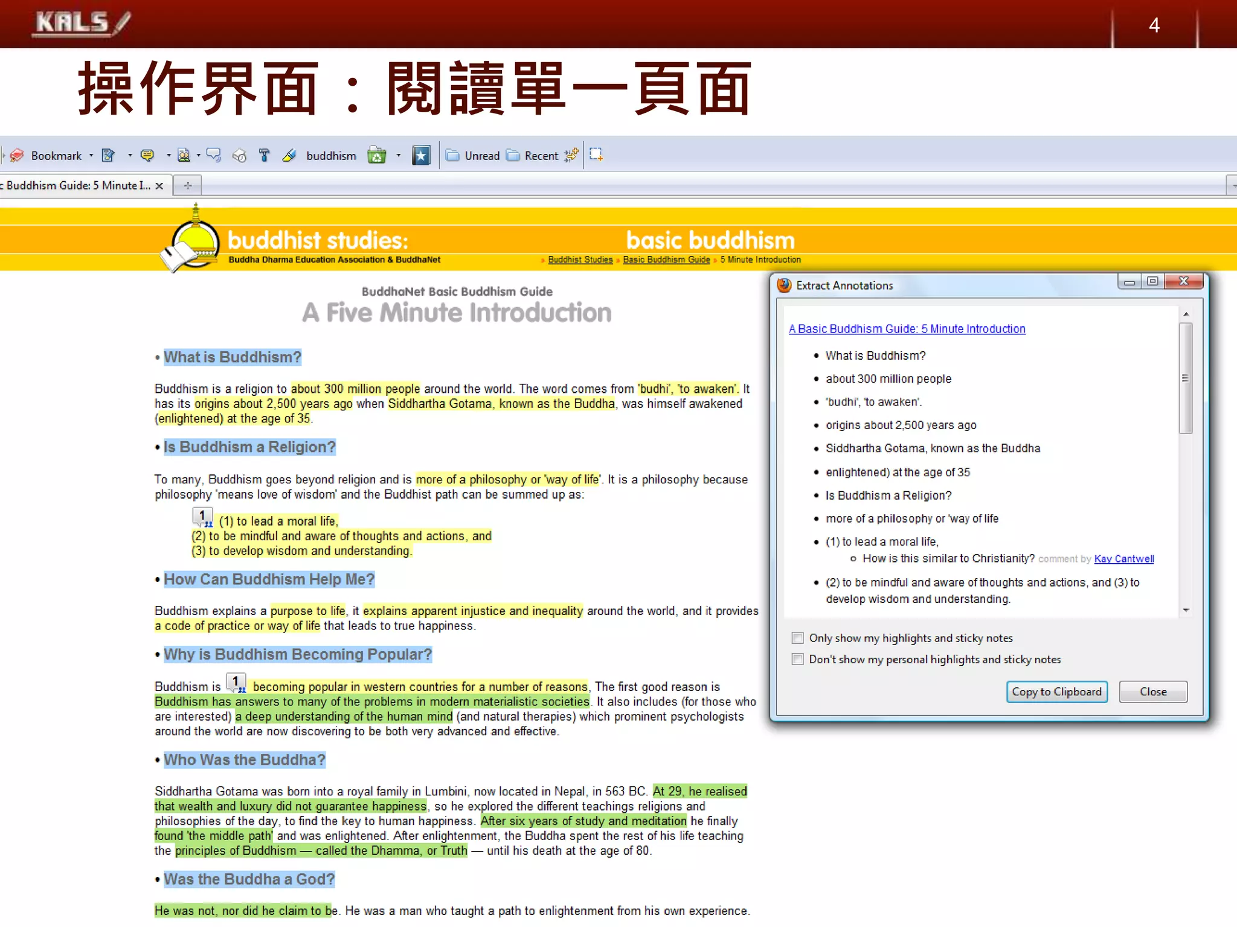Check Don't show my personal highlights
Screen dimensions: 1237x927
(798, 659)
